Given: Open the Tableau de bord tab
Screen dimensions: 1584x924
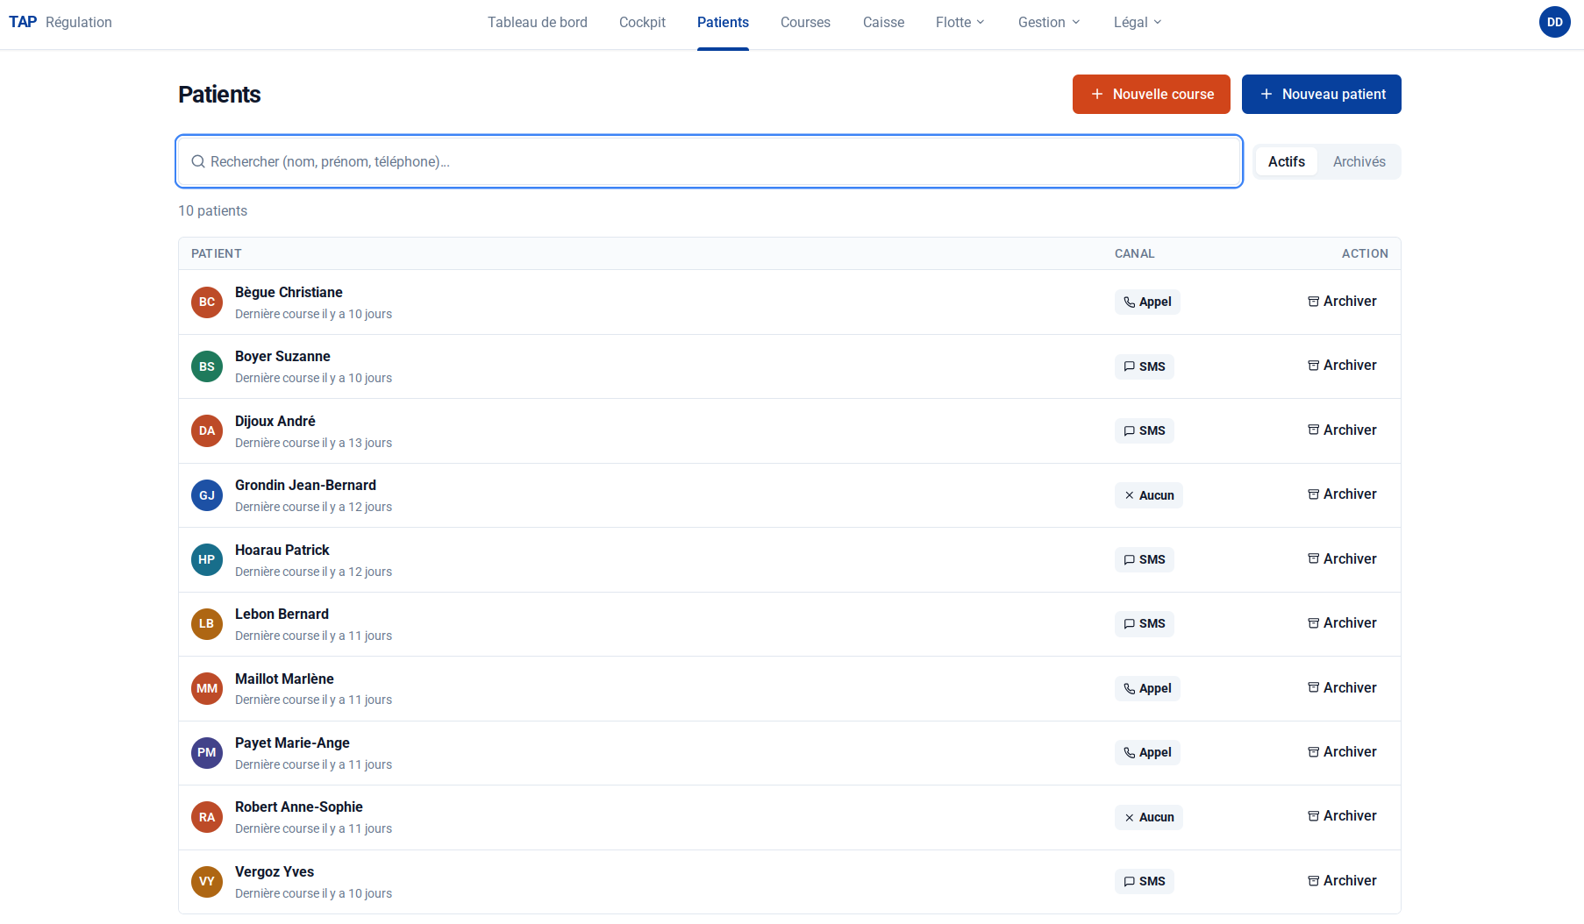Looking at the screenshot, I should pos(538,22).
